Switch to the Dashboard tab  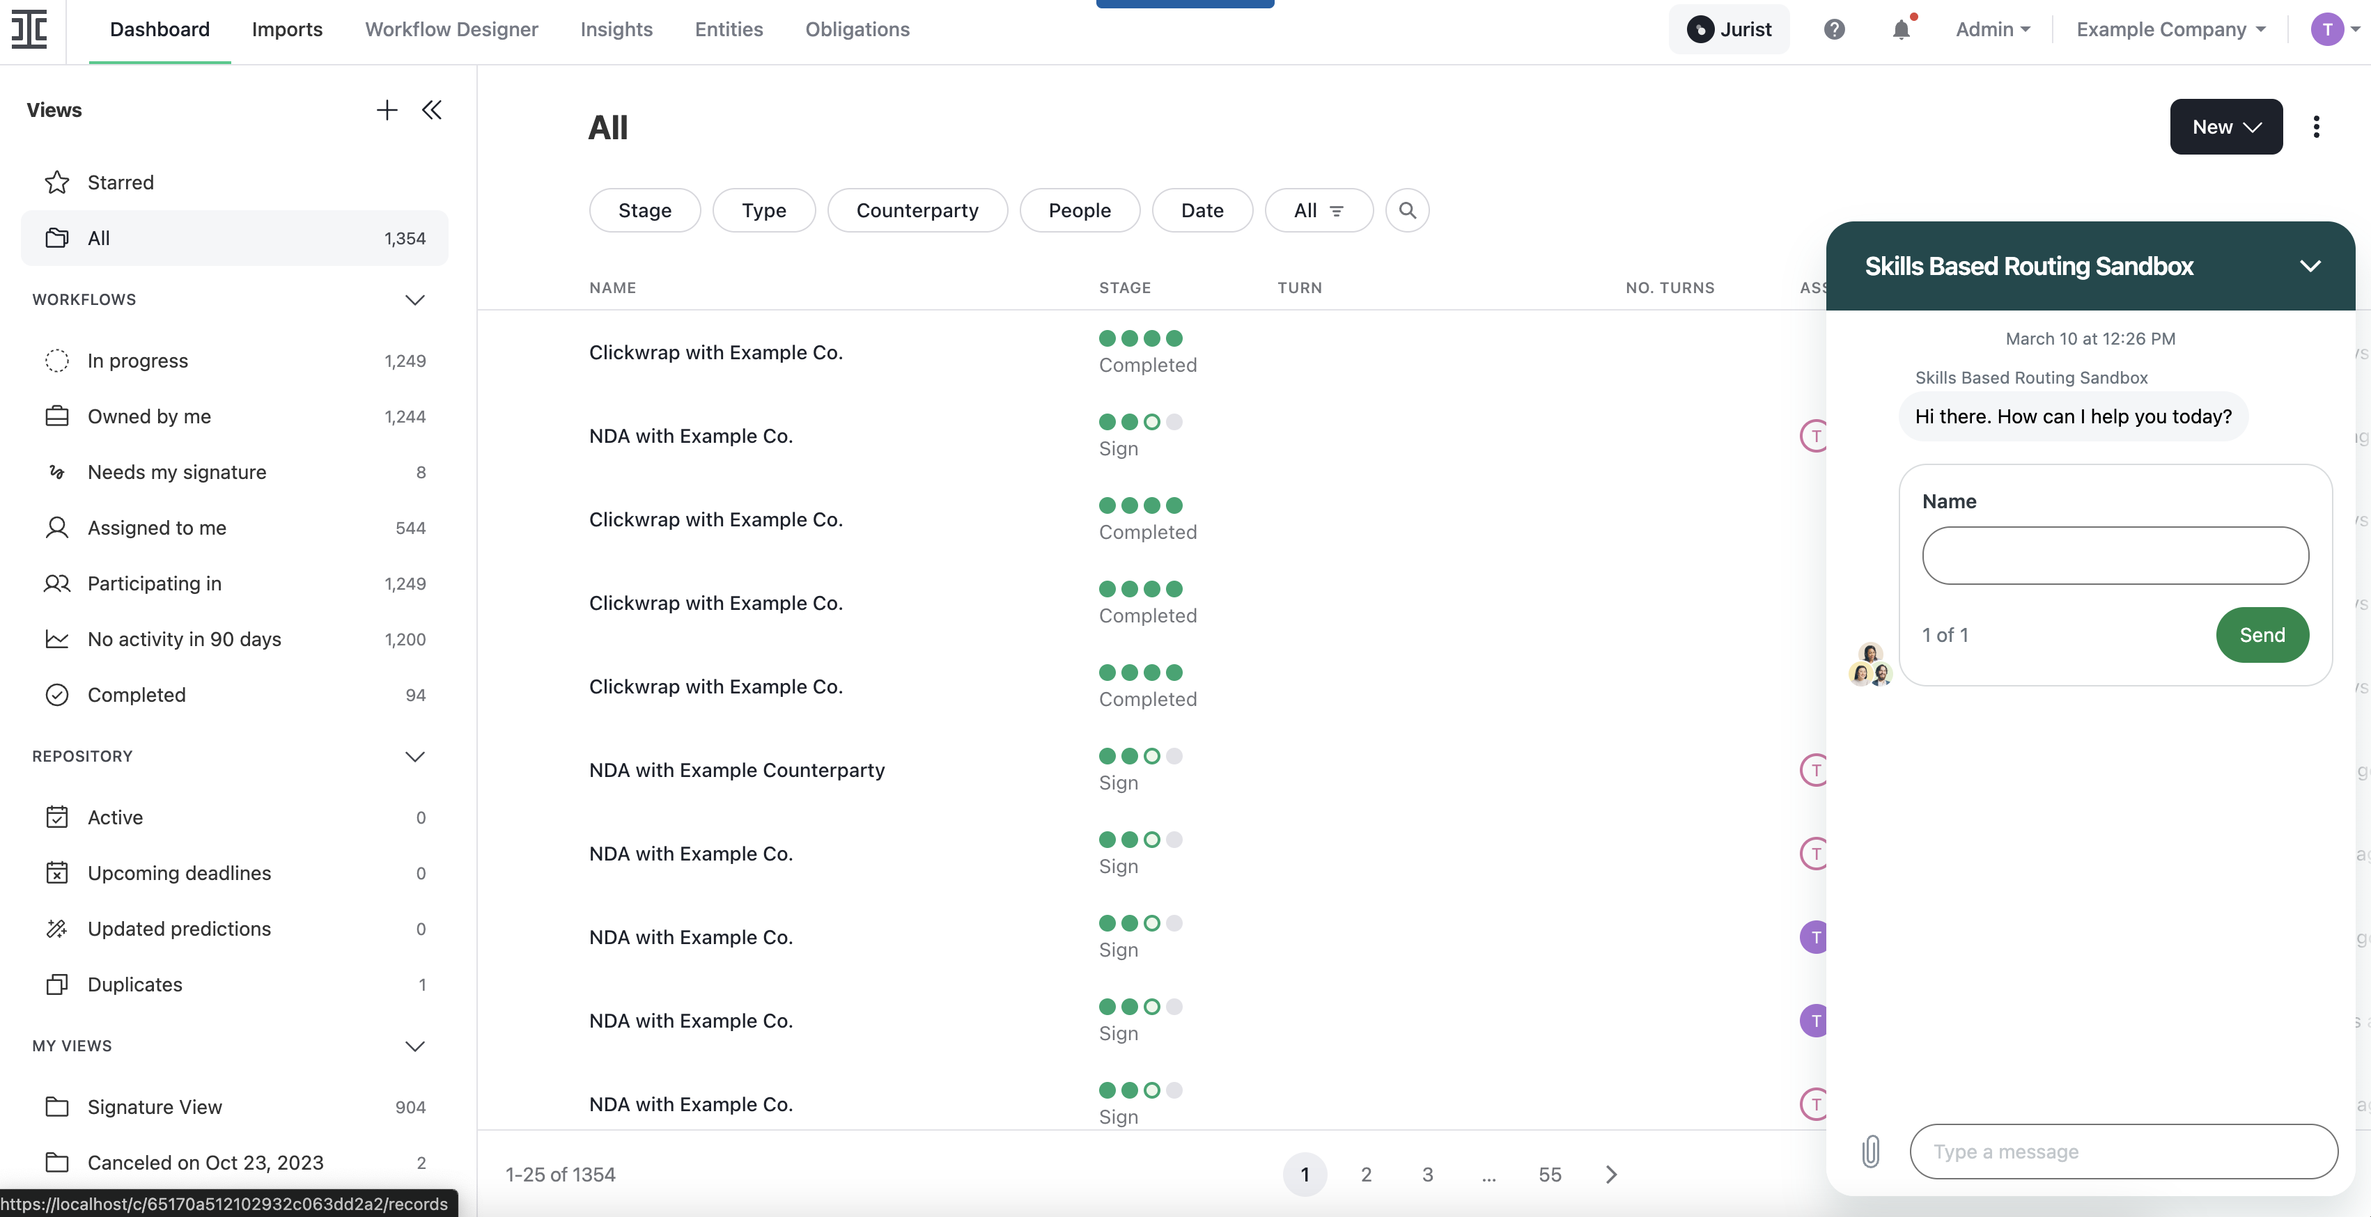tap(160, 29)
